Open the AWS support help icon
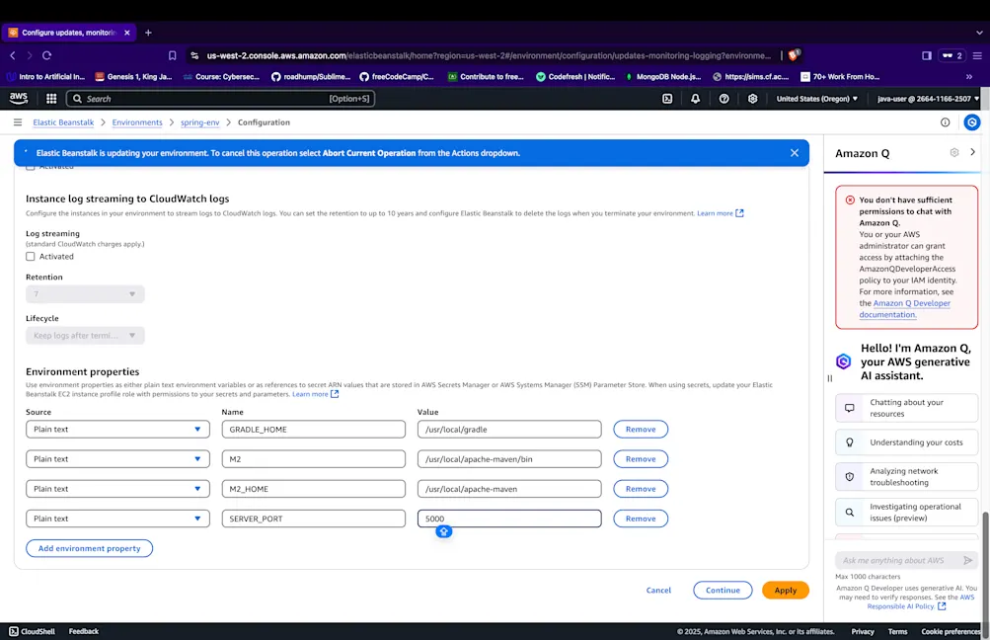Screen dimensions: 990x640 pyautogui.click(x=724, y=99)
